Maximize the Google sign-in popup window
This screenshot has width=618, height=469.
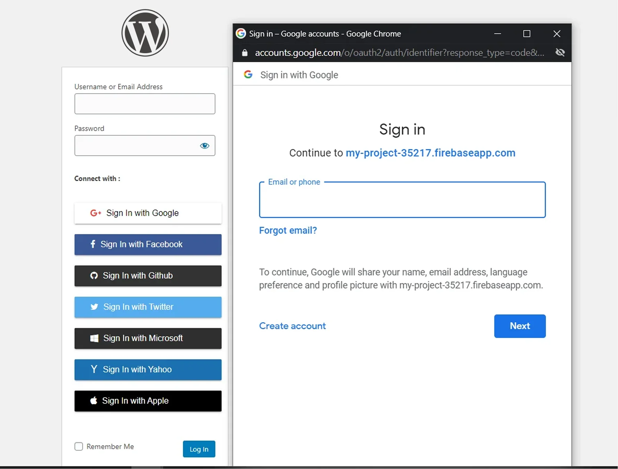tap(527, 34)
